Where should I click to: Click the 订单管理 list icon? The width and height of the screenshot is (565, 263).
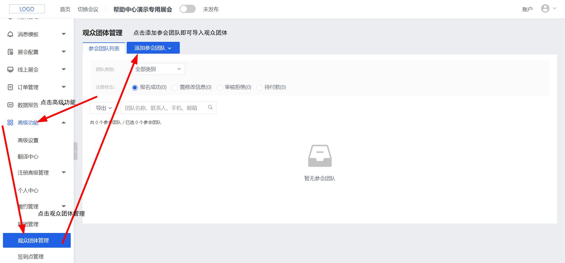10,87
